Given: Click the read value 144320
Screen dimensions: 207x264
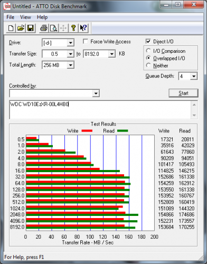Looking at the screenshot, I should click(x=186, y=209).
